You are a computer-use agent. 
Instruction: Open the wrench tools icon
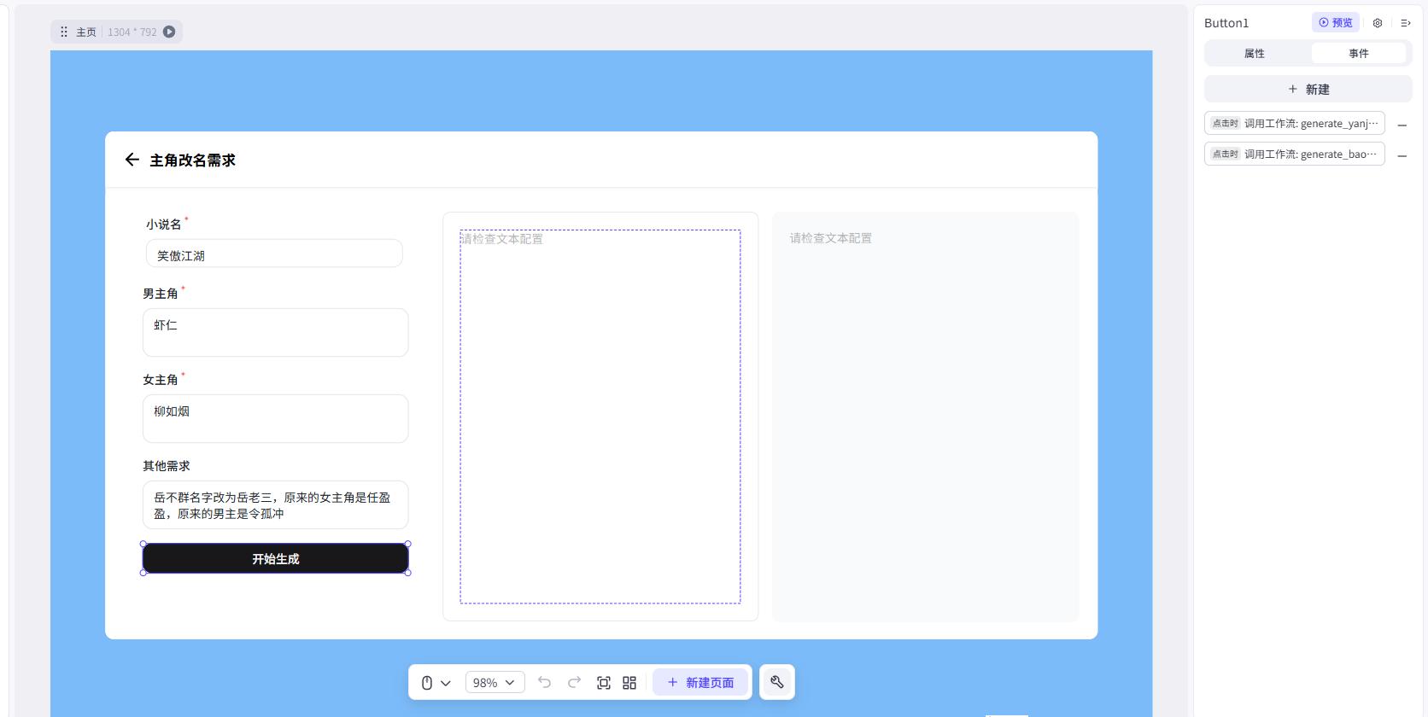point(776,682)
